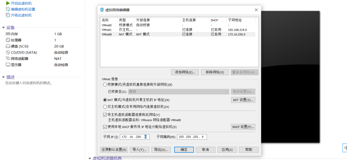Image resolution: width=347 pixels, height=160 pixels.
Task: Click the 192.168.219.0 subnet address cell
Action: click(x=237, y=30)
